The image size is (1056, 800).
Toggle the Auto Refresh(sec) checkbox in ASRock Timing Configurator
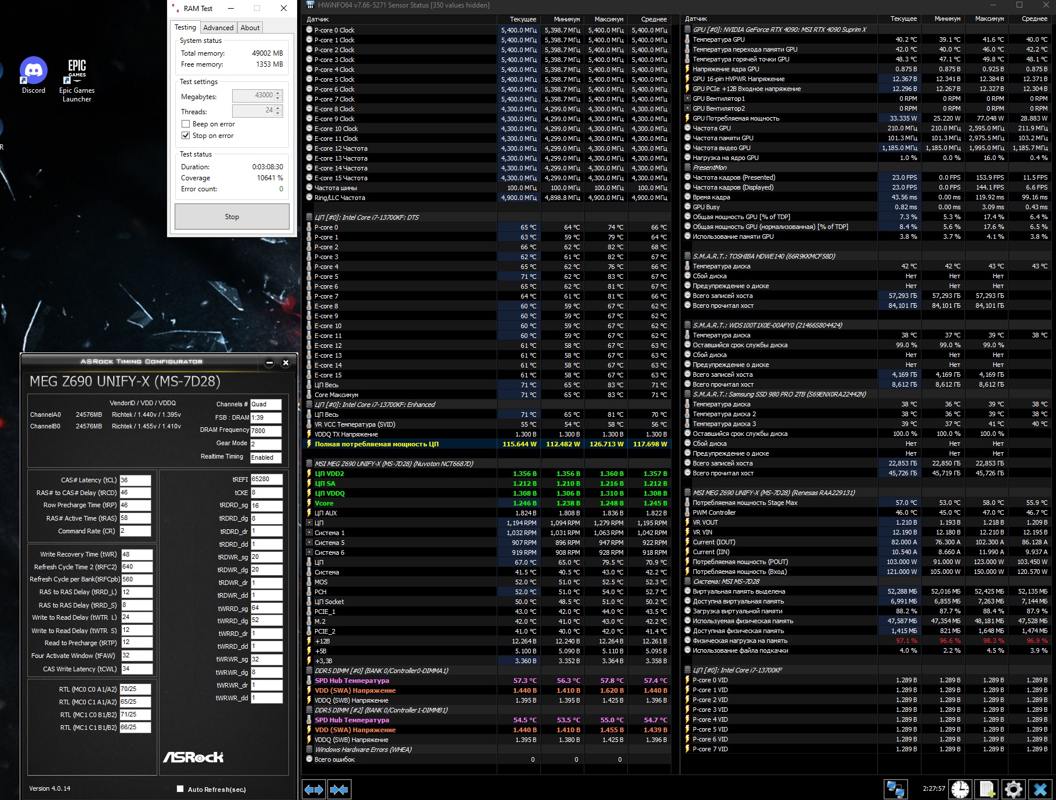click(x=180, y=788)
